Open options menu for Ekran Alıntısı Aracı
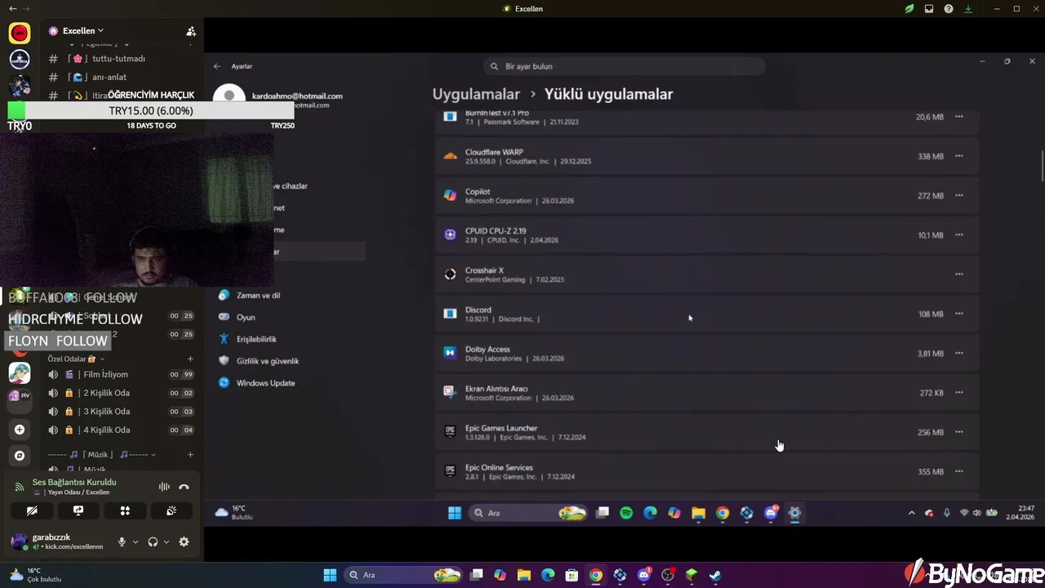1045x588 pixels. point(959,392)
